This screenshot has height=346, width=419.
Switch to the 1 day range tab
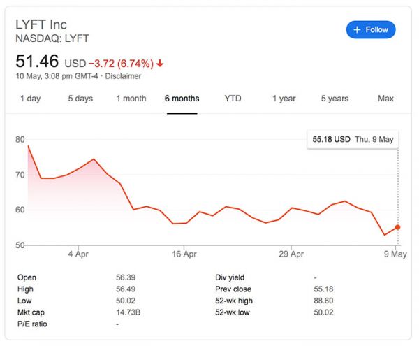pos(30,99)
